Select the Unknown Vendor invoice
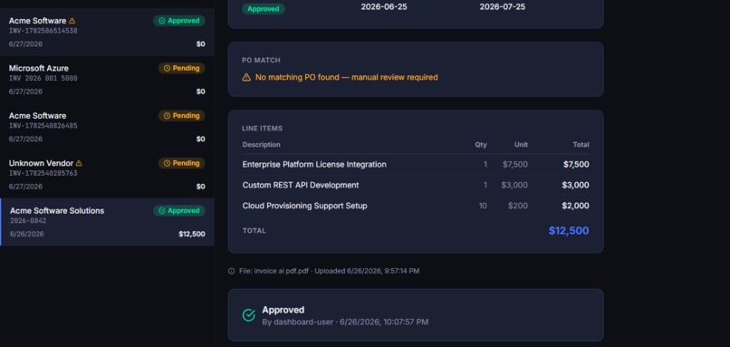The width and height of the screenshot is (730, 347). (107, 175)
